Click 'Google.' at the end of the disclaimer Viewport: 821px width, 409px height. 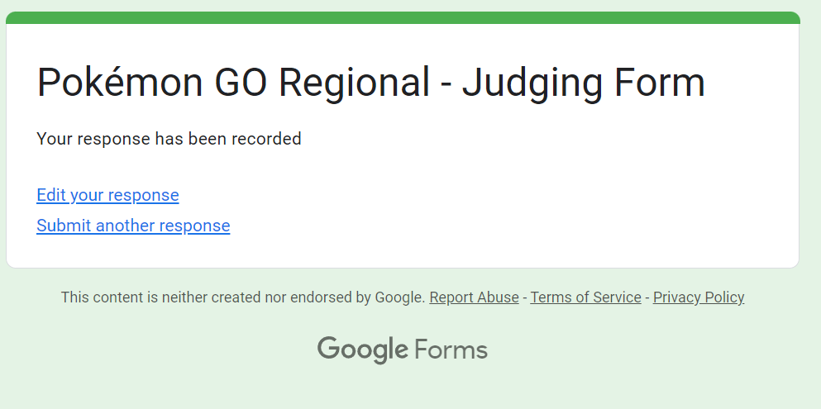(400, 297)
